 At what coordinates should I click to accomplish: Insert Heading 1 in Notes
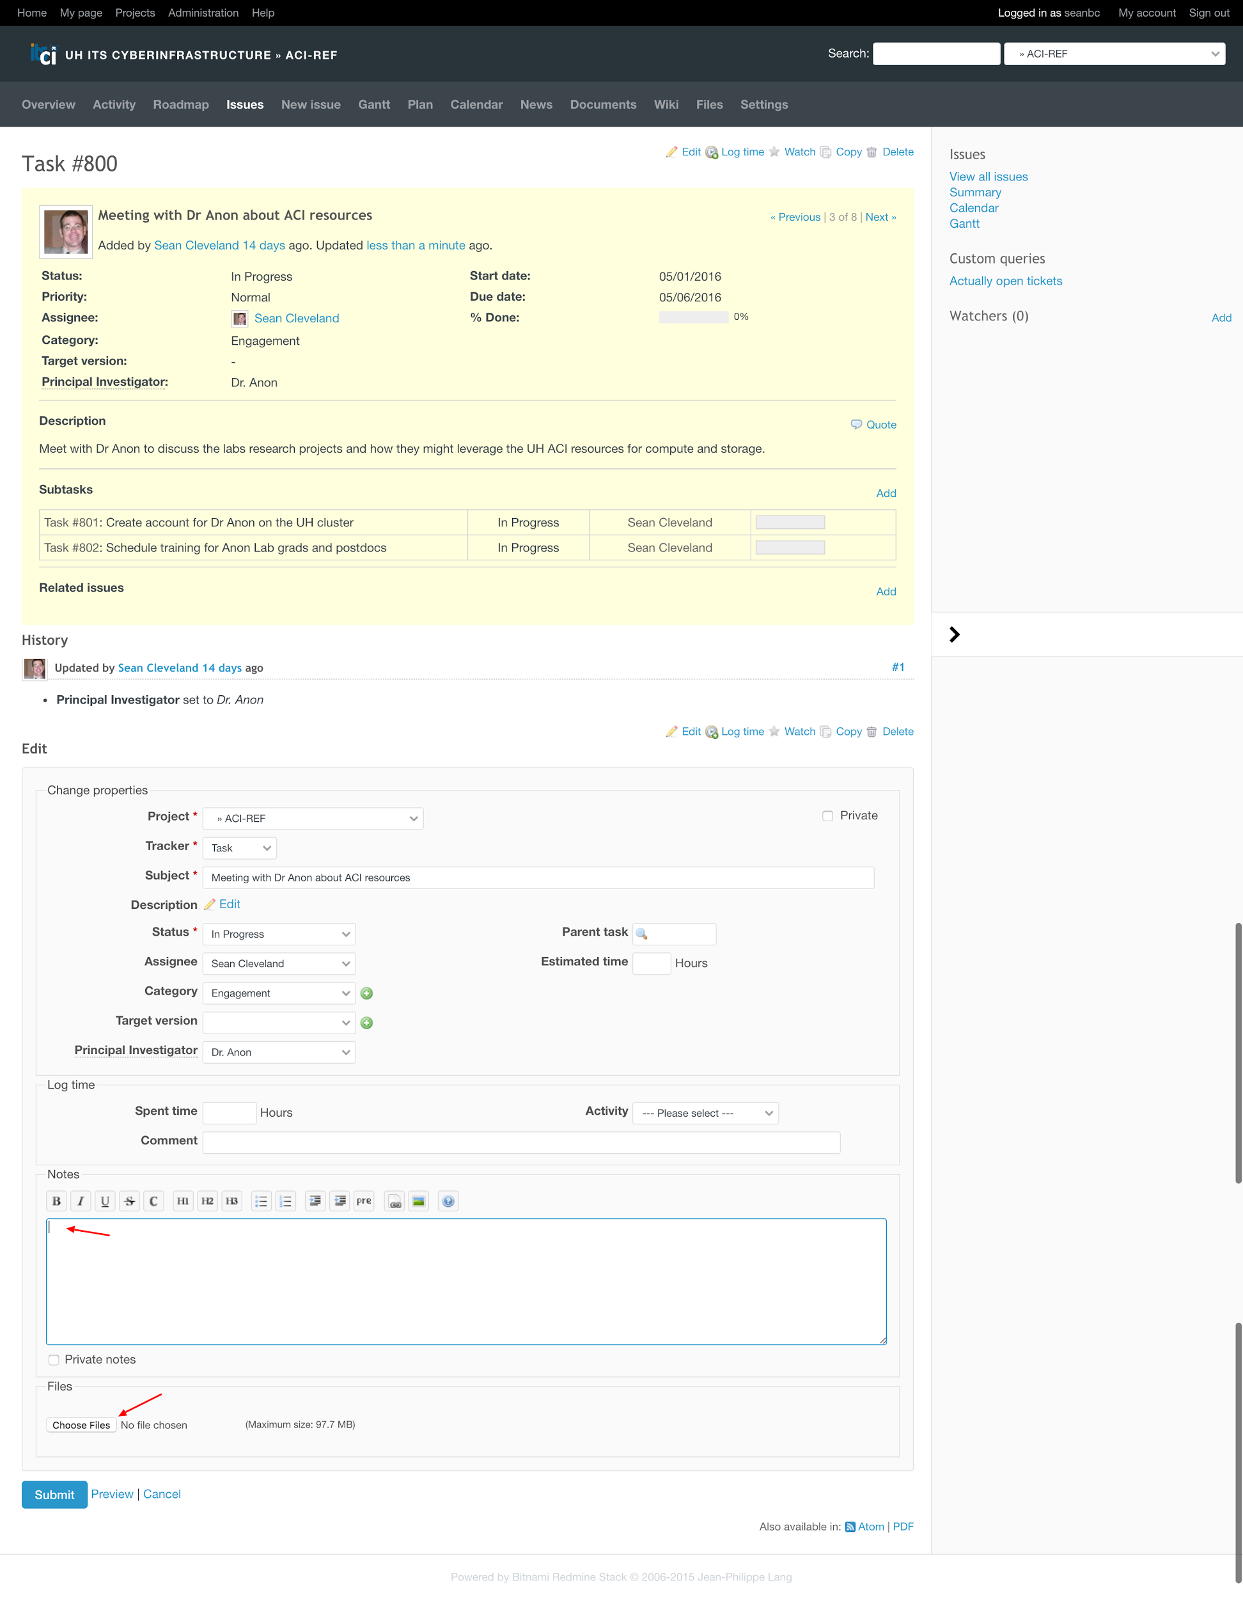click(183, 1201)
